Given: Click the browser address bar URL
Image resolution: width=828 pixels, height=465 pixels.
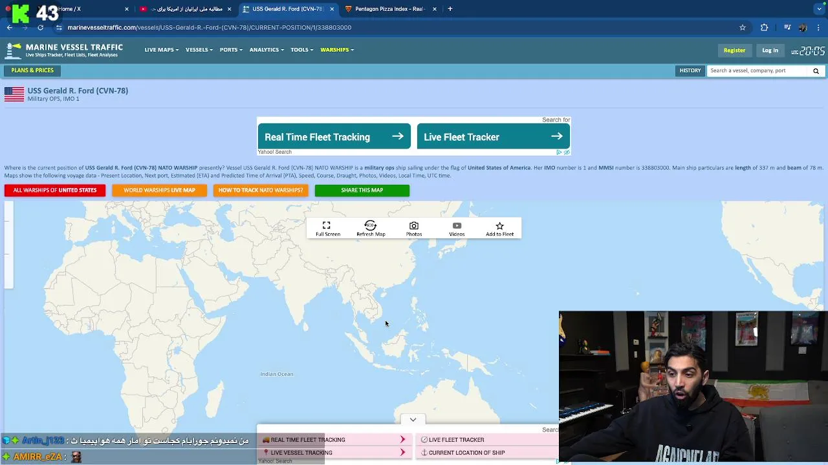Looking at the screenshot, I should click(210, 28).
